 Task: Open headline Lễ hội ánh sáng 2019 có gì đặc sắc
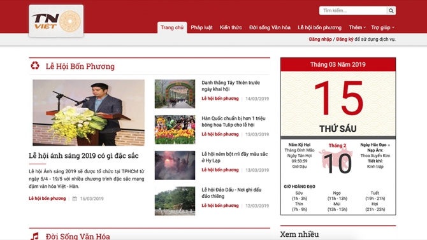83,155
